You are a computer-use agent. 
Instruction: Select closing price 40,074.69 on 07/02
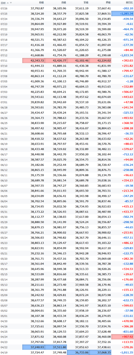click(104, 97)
